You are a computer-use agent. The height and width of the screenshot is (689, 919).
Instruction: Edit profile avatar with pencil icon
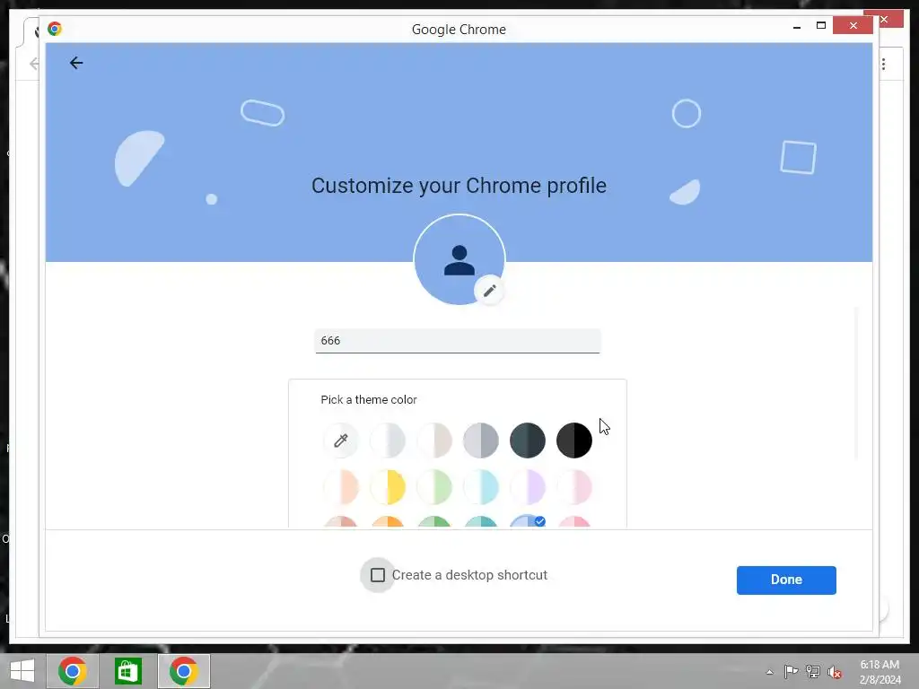click(x=489, y=291)
